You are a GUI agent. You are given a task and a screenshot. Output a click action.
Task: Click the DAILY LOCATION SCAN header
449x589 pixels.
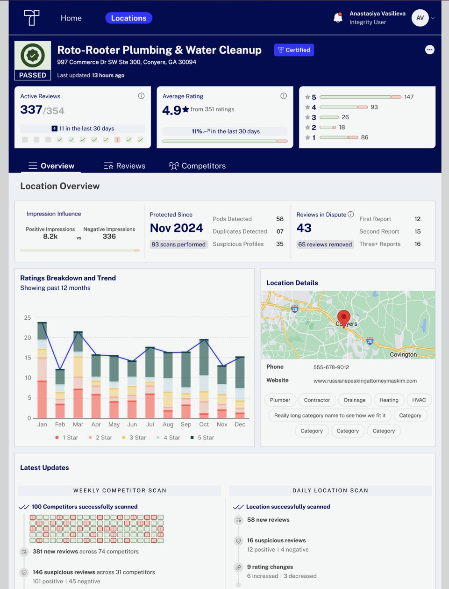[x=330, y=490]
